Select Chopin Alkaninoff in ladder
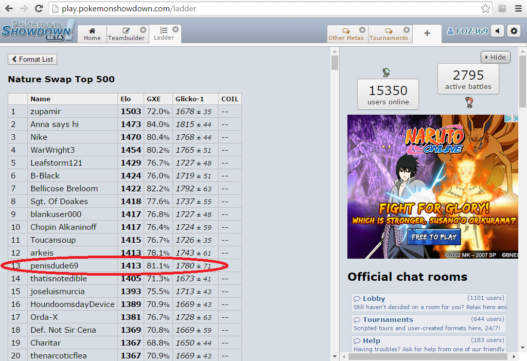This screenshot has height=361, width=527. [x=63, y=227]
